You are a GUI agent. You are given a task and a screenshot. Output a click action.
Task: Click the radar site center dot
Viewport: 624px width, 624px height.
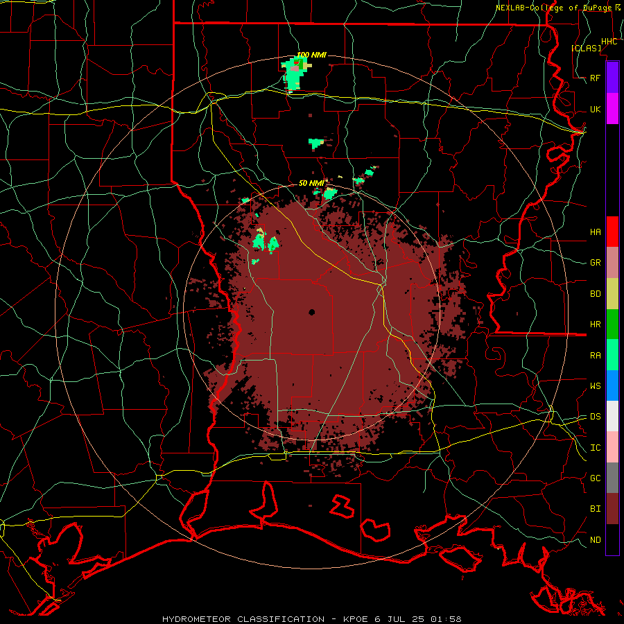pyautogui.click(x=311, y=312)
